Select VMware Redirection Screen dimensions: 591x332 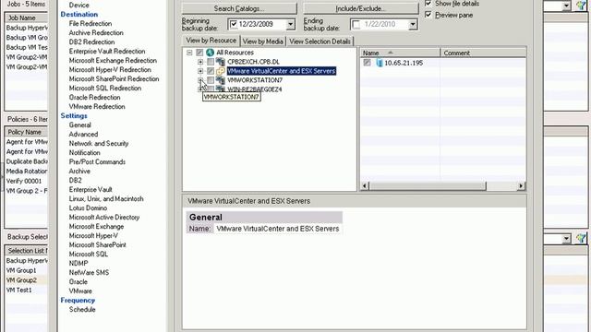click(97, 107)
